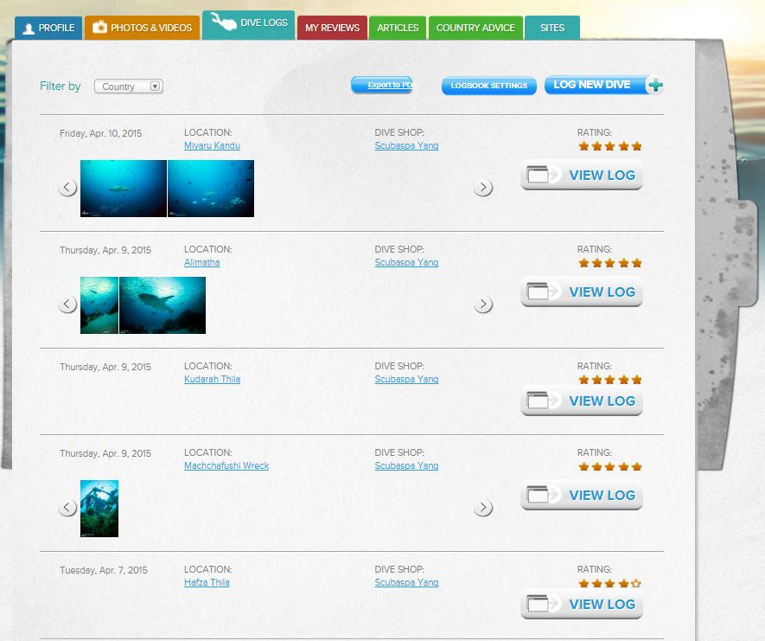Screen dimensions: 765x641
Task: Click the green plus icon on Log New Dive
Action: point(655,86)
